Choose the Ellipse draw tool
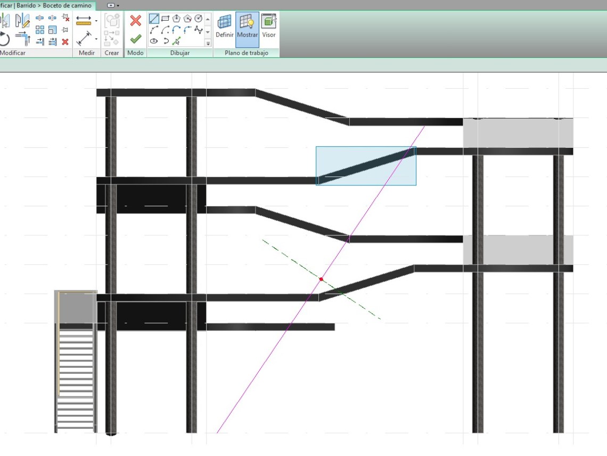The width and height of the screenshot is (607, 456). pyautogui.click(x=154, y=41)
